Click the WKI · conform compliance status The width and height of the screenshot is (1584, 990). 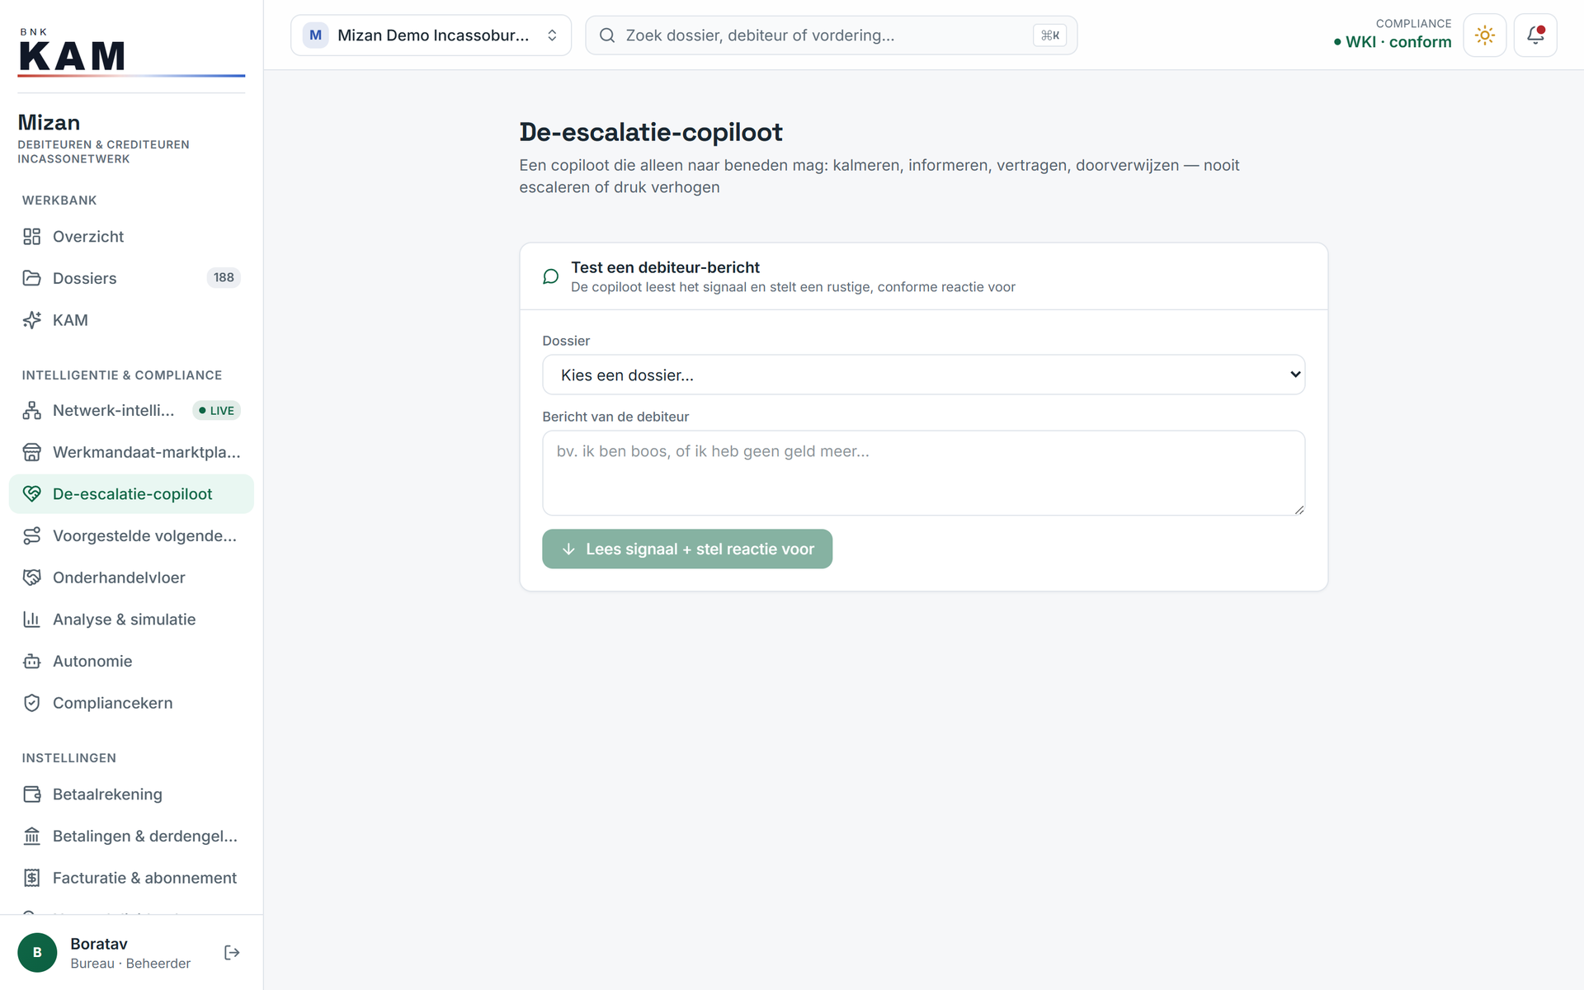(x=1392, y=42)
